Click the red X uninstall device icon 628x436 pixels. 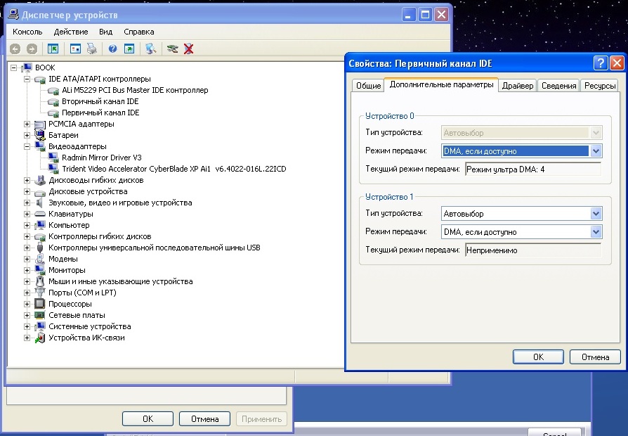point(188,49)
